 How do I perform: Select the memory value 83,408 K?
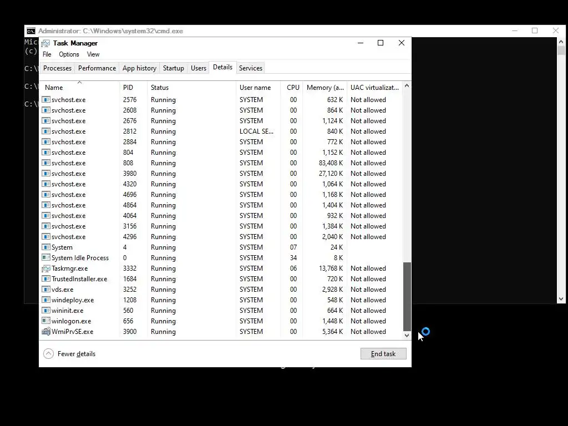[x=331, y=163]
